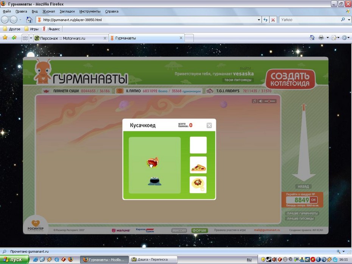Click the page icon in the right toolbar

pyautogui.click(x=334, y=38)
